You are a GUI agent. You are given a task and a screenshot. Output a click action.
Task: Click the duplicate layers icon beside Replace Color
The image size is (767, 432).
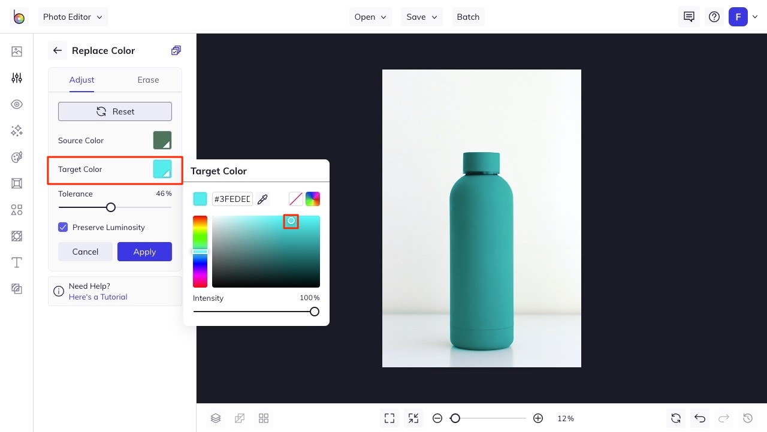point(176,50)
